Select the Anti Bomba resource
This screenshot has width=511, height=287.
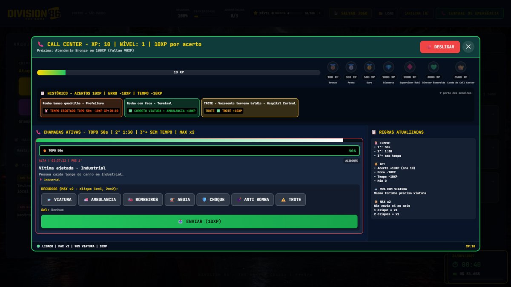tap(253, 200)
